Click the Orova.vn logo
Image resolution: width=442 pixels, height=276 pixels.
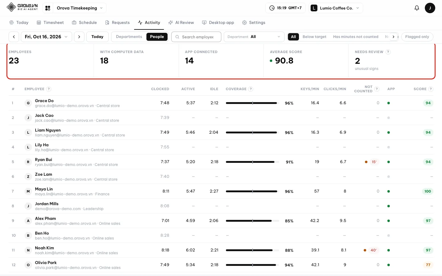22,7
